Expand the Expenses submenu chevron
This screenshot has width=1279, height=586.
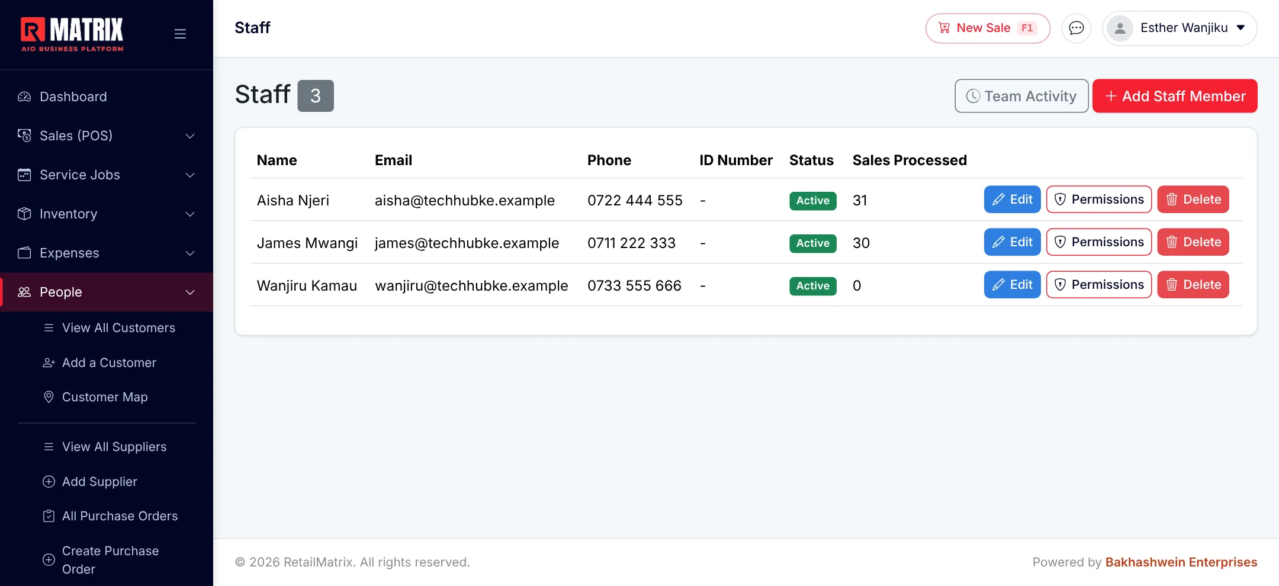(x=190, y=253)
